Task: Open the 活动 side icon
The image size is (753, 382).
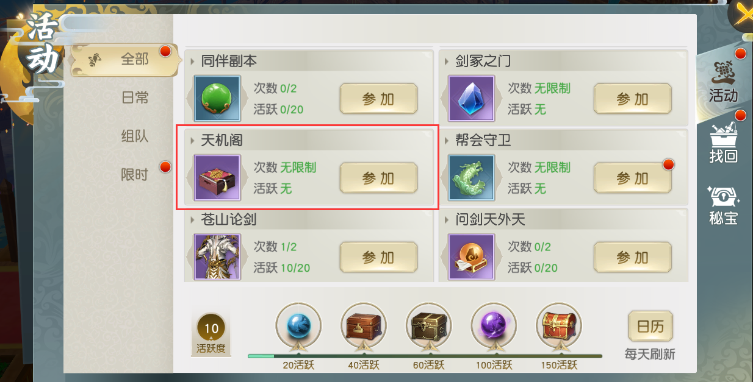Action: pos(724,81)
